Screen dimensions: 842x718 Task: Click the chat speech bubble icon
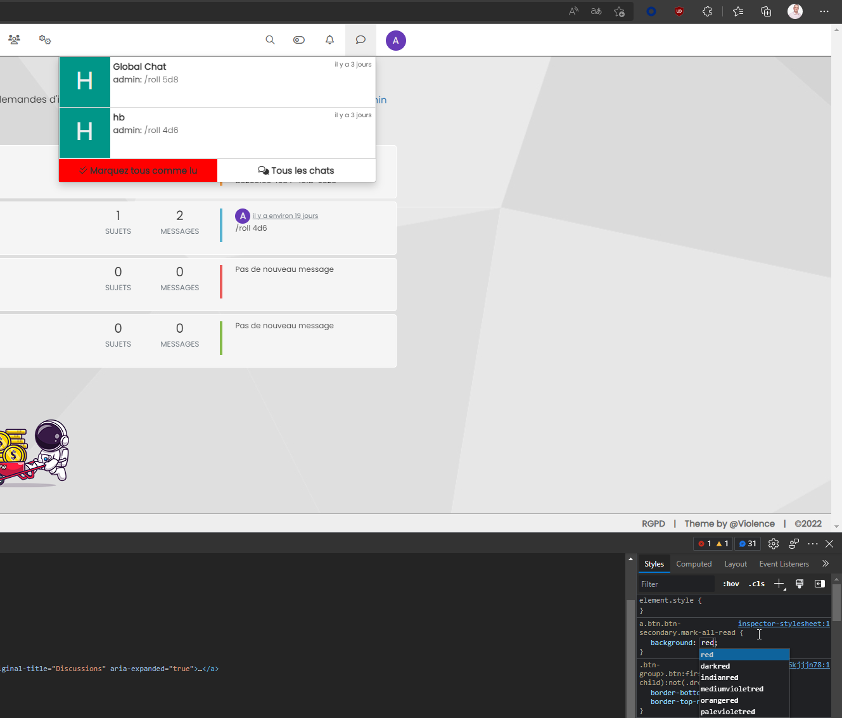tap(360, 40)
